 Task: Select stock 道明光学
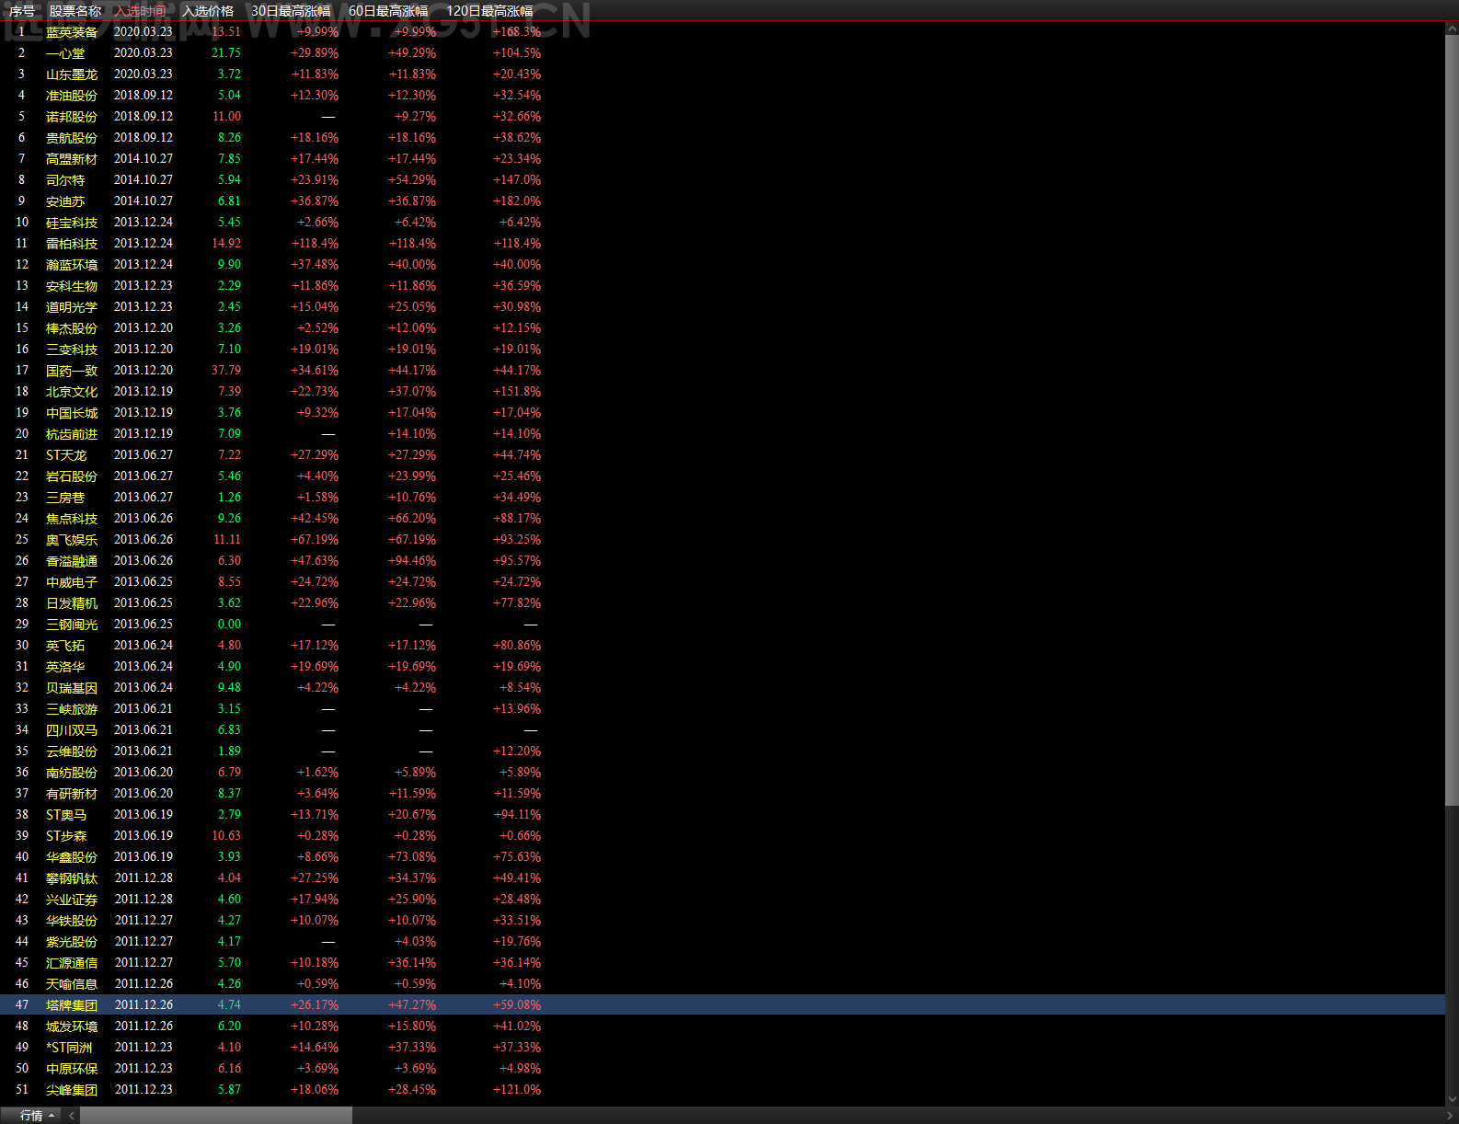(x=72, y=307)
